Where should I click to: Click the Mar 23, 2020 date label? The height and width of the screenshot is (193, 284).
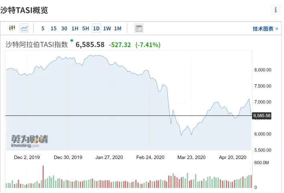point(191,157)
